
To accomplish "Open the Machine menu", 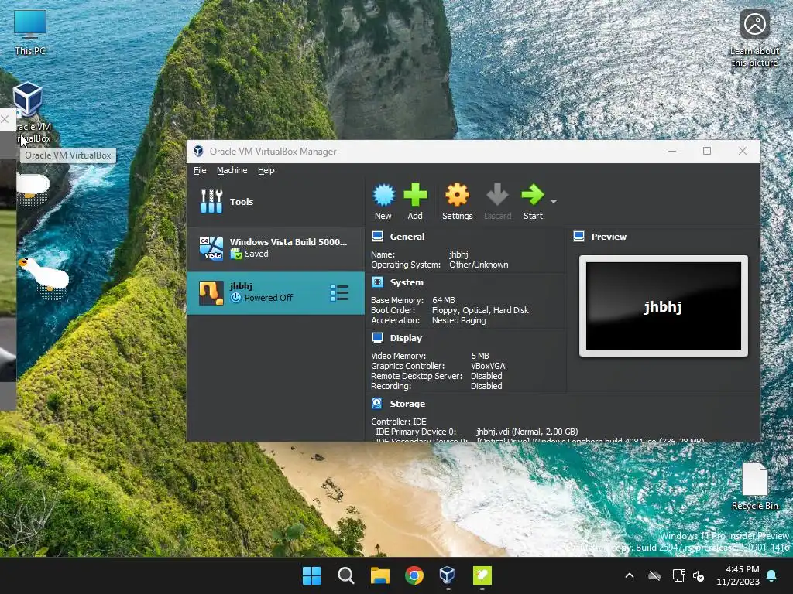I will [x=232, y=170].
